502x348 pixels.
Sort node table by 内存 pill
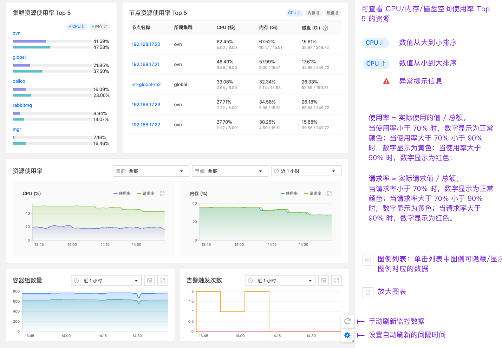click(313, 13)
